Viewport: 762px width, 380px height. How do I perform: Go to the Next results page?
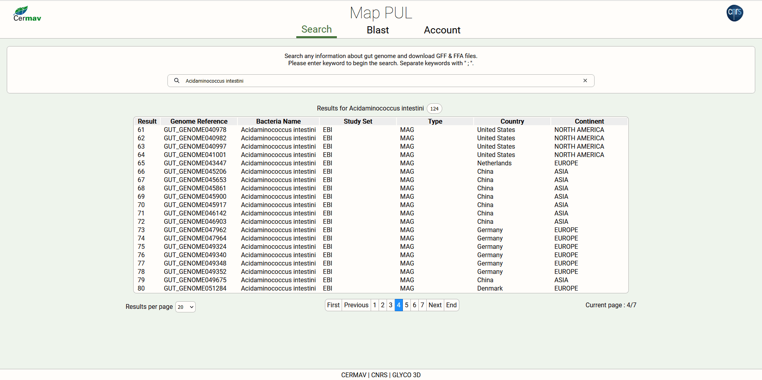(435, 305)
